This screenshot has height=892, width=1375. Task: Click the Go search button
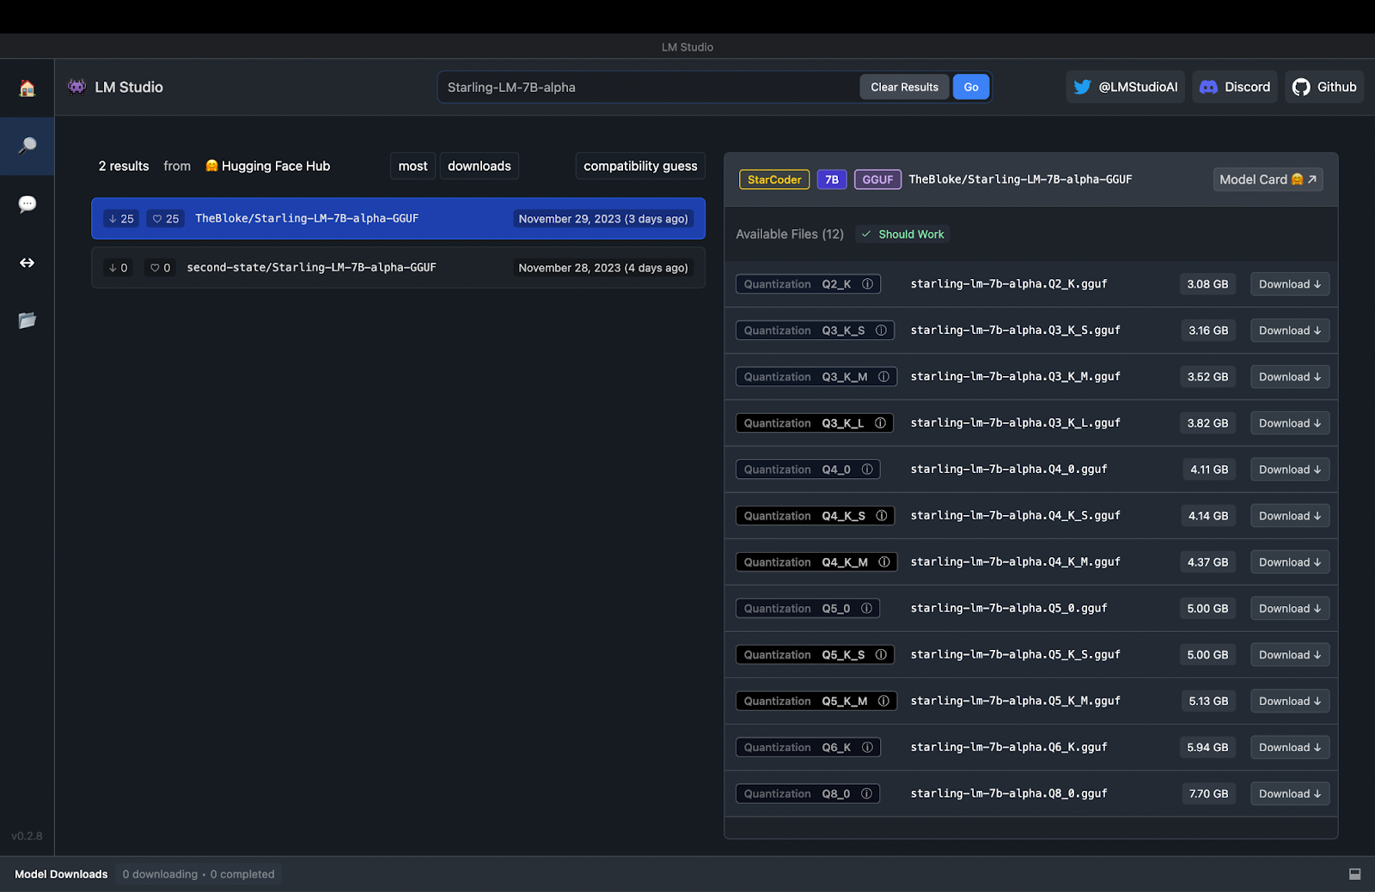click(x=971, y=87)
